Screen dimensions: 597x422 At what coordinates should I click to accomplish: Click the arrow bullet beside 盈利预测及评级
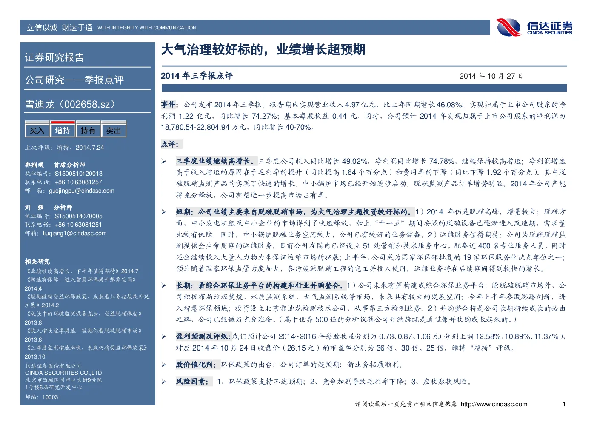tap(164, 336)
